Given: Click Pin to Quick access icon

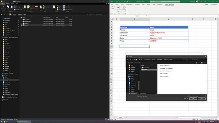Looking at the screenshot, I should click(x=3, y=8).
